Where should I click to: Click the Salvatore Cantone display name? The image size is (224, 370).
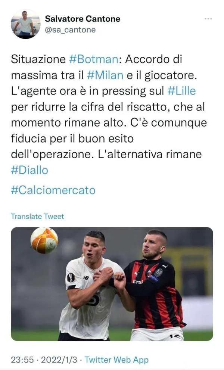[x=83, y=19]
